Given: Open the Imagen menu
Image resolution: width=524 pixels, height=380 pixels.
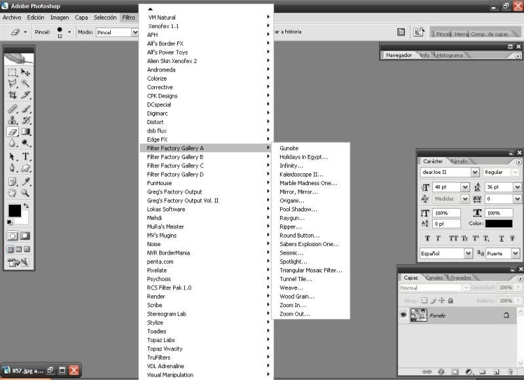Looking at the screenshot, I should click(60, 18).
